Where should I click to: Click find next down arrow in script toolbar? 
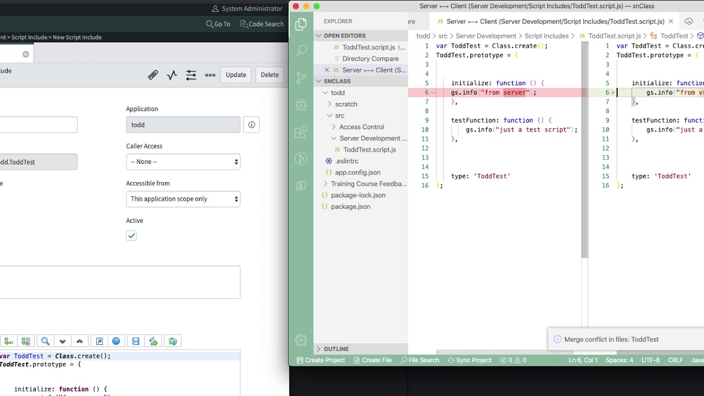pos(62,342)
